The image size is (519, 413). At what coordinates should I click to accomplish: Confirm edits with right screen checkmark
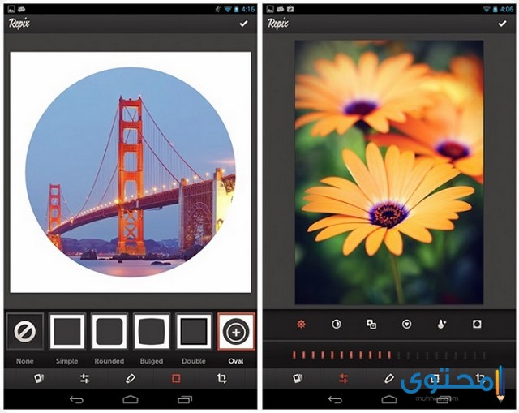503,24
